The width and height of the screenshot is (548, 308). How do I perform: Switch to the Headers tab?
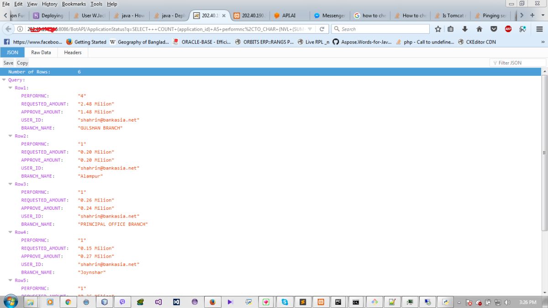click(73, 53)
